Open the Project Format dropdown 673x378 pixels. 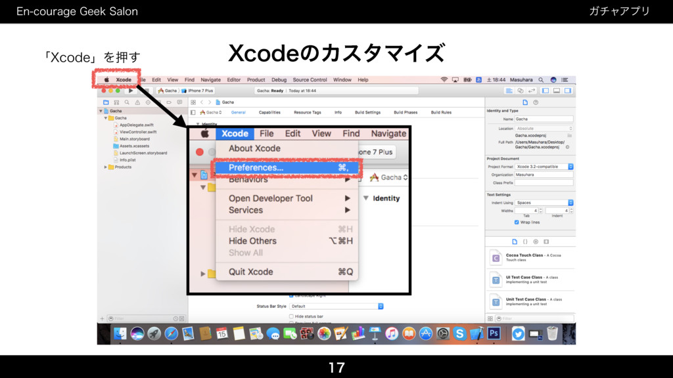click(544, 167)
